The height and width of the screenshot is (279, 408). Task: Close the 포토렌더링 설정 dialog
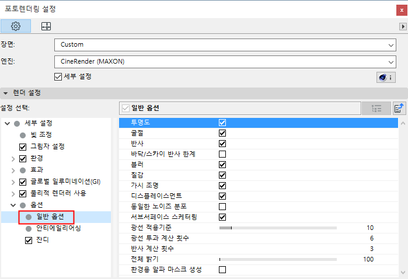(x=402, y=10)
